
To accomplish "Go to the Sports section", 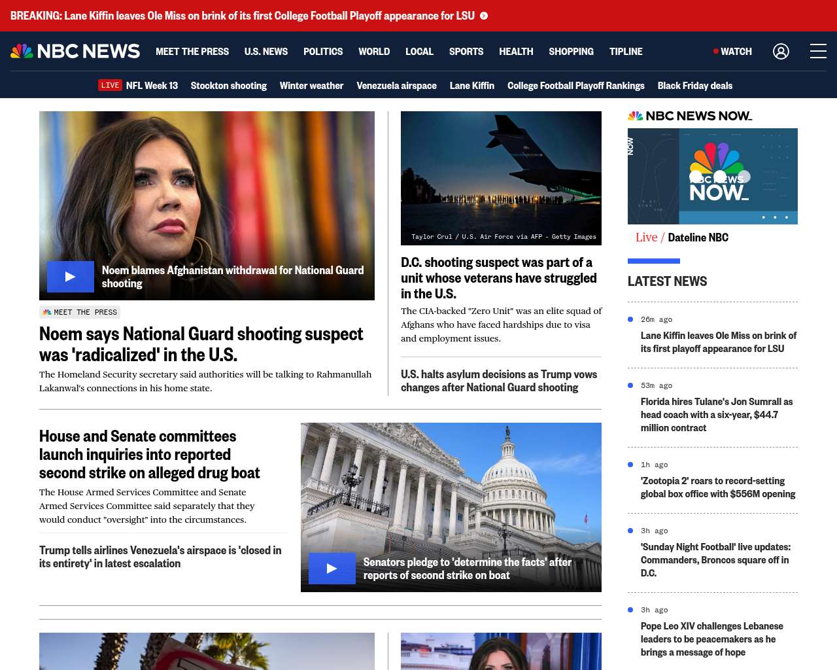I will (466, 51).
